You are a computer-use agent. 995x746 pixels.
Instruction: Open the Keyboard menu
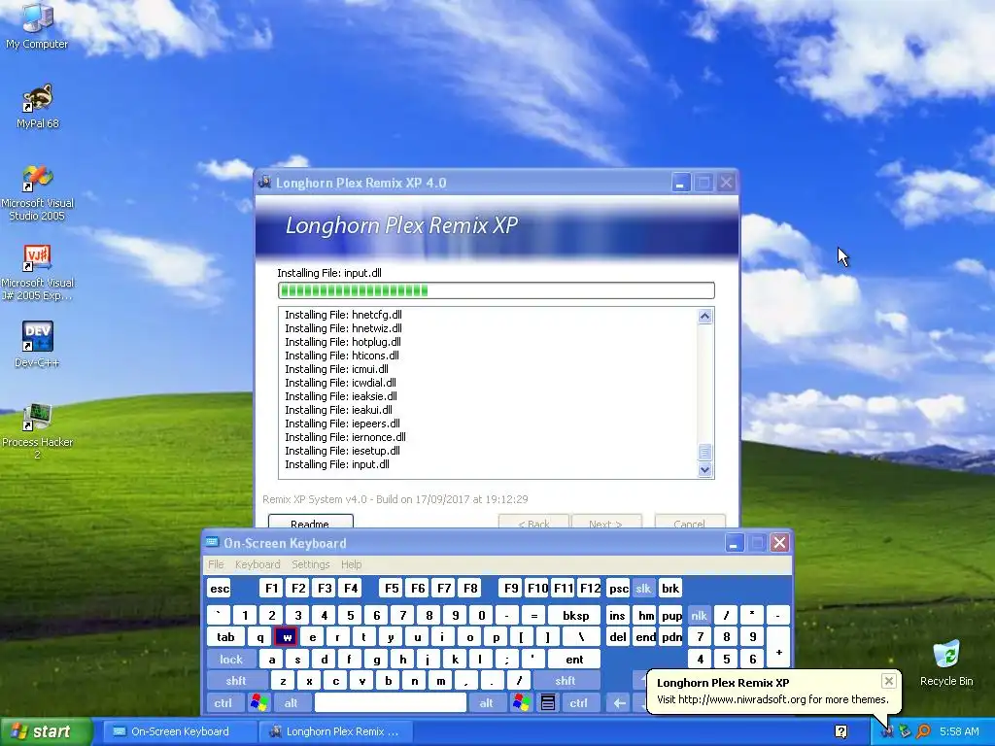click(x=257, y=564)
